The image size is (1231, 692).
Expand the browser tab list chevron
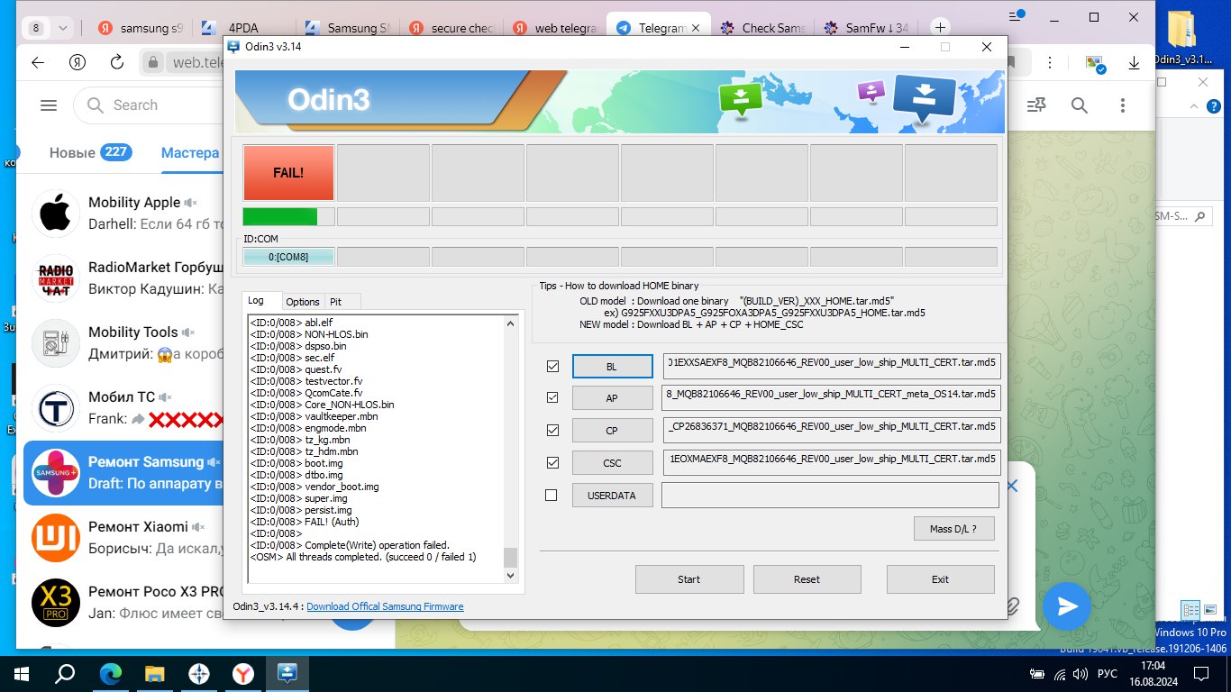[63, 28]
